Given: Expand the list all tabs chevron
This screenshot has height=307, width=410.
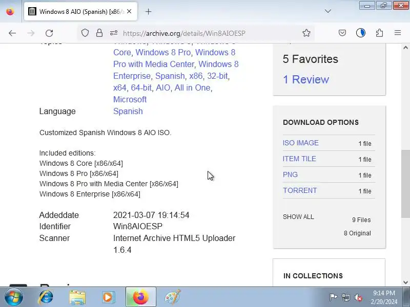Looking at the screenshot, I should tap(328, 11).
